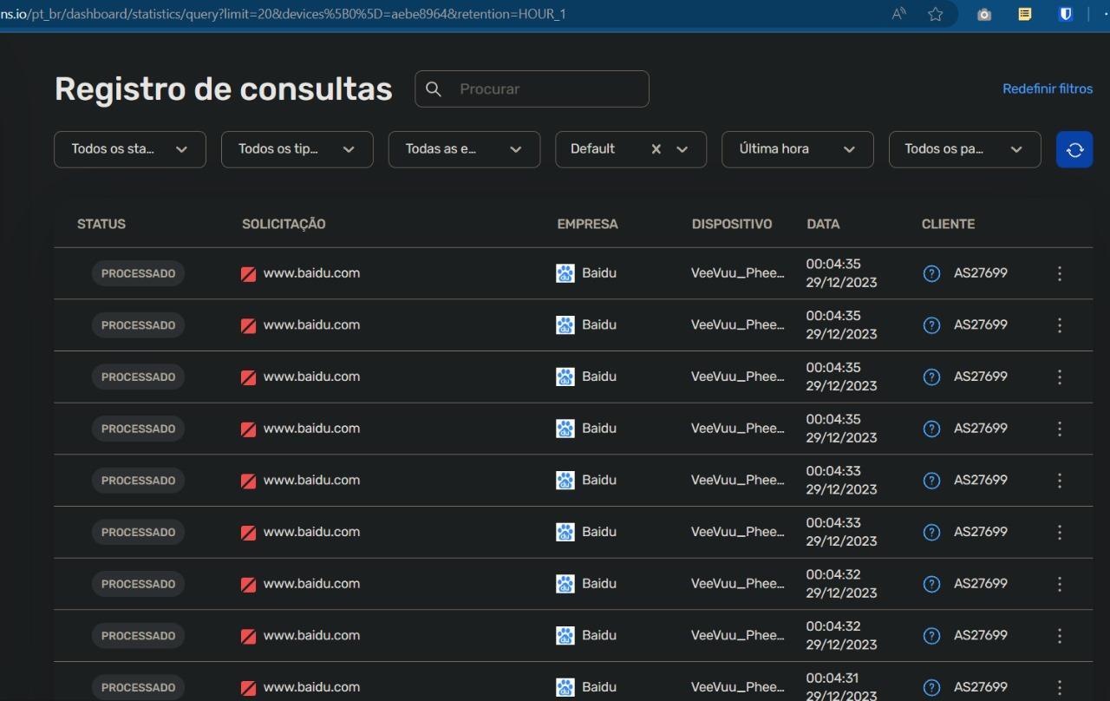1110x701 pixels.
Task: Click Redefinir filtros link
Action: tap(1048, 88)
